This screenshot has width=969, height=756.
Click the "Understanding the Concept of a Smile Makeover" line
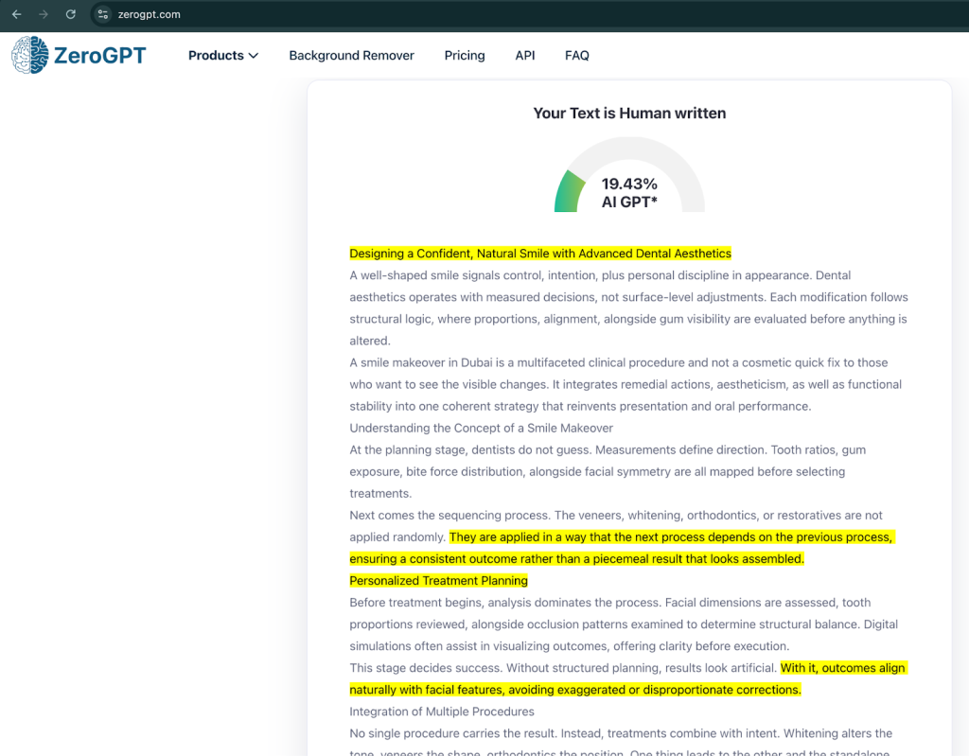pos(481,428)
